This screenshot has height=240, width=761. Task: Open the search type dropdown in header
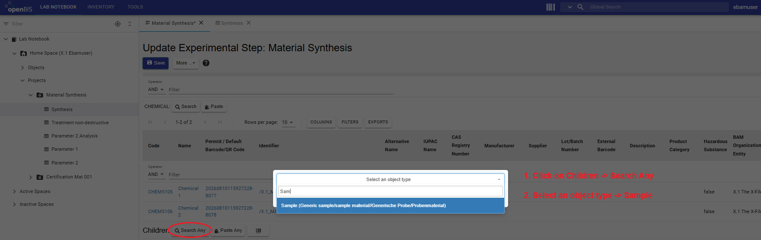[x=570, y=7]
